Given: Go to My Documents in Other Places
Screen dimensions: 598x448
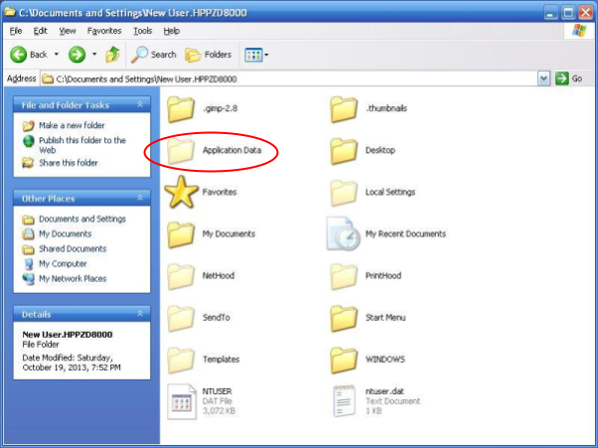Looking at the screenshot, I should tap(66, 233).
